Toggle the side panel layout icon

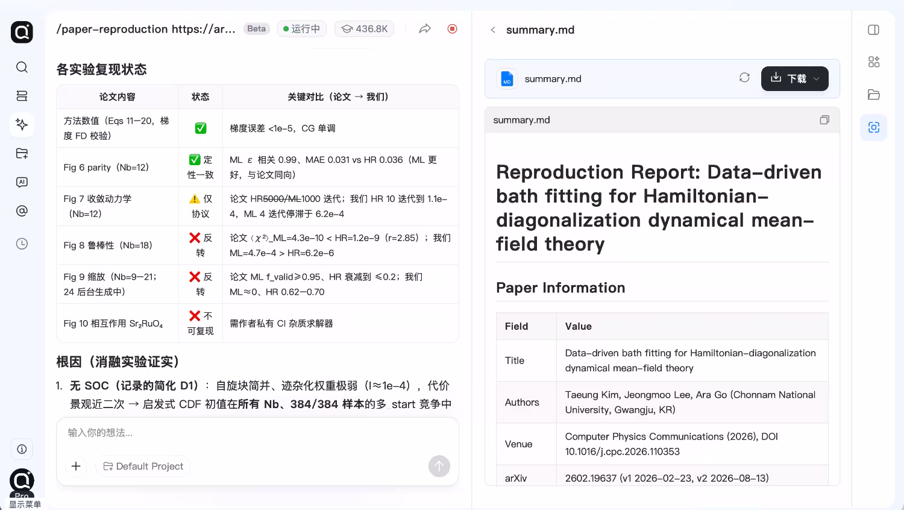[874, 30]
